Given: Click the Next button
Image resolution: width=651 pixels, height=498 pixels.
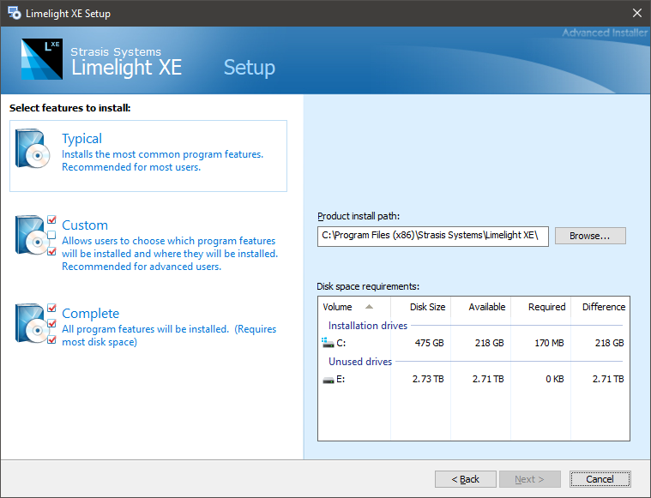Looking at the screenshot, I should tap(530, 479).
